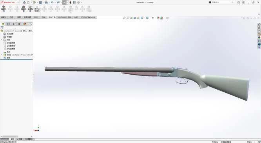This screenshot has height=143, width=261.
Task: Expand fixed winchester 21 assembly.STEP component
Action: pos(2,55)
